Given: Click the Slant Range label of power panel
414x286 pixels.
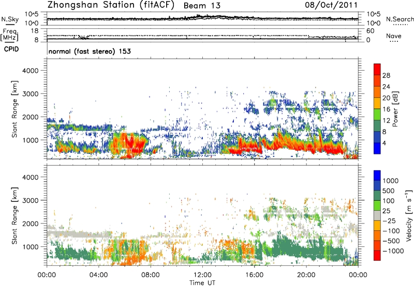Looking at the screenshot, I should (14, 109).
